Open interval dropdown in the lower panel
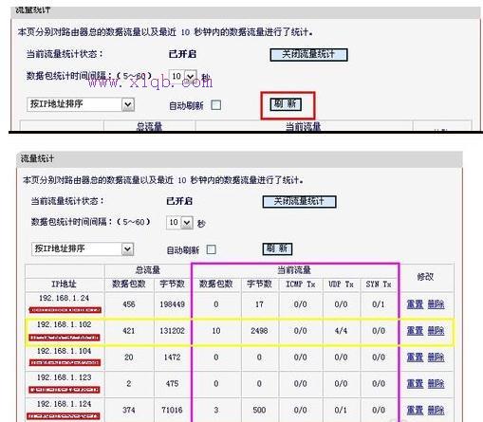Viewport: 483px width, 422px height. [179, 223]
